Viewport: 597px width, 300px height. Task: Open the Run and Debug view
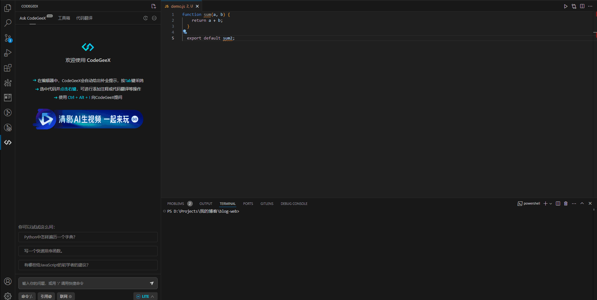[8, 53]
